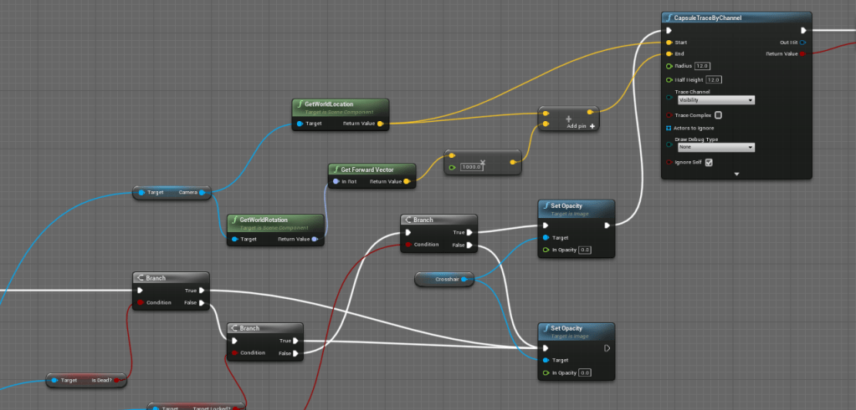Uncheck the Ignore Self checkbox
856x410 pixels.
point(709,162)
